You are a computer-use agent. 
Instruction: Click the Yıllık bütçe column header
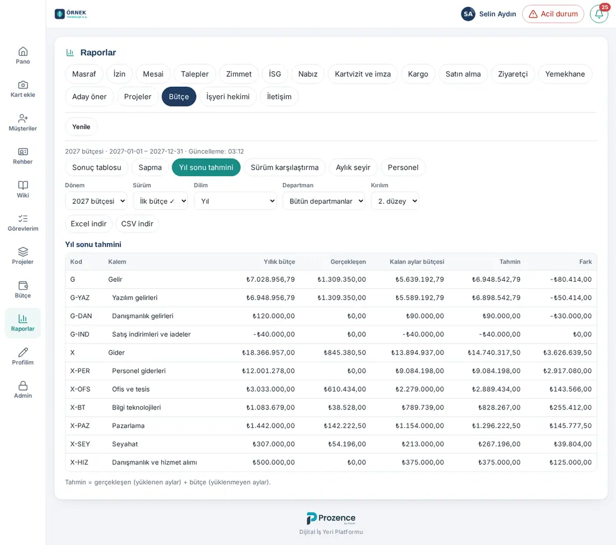[x=279, y=262]
